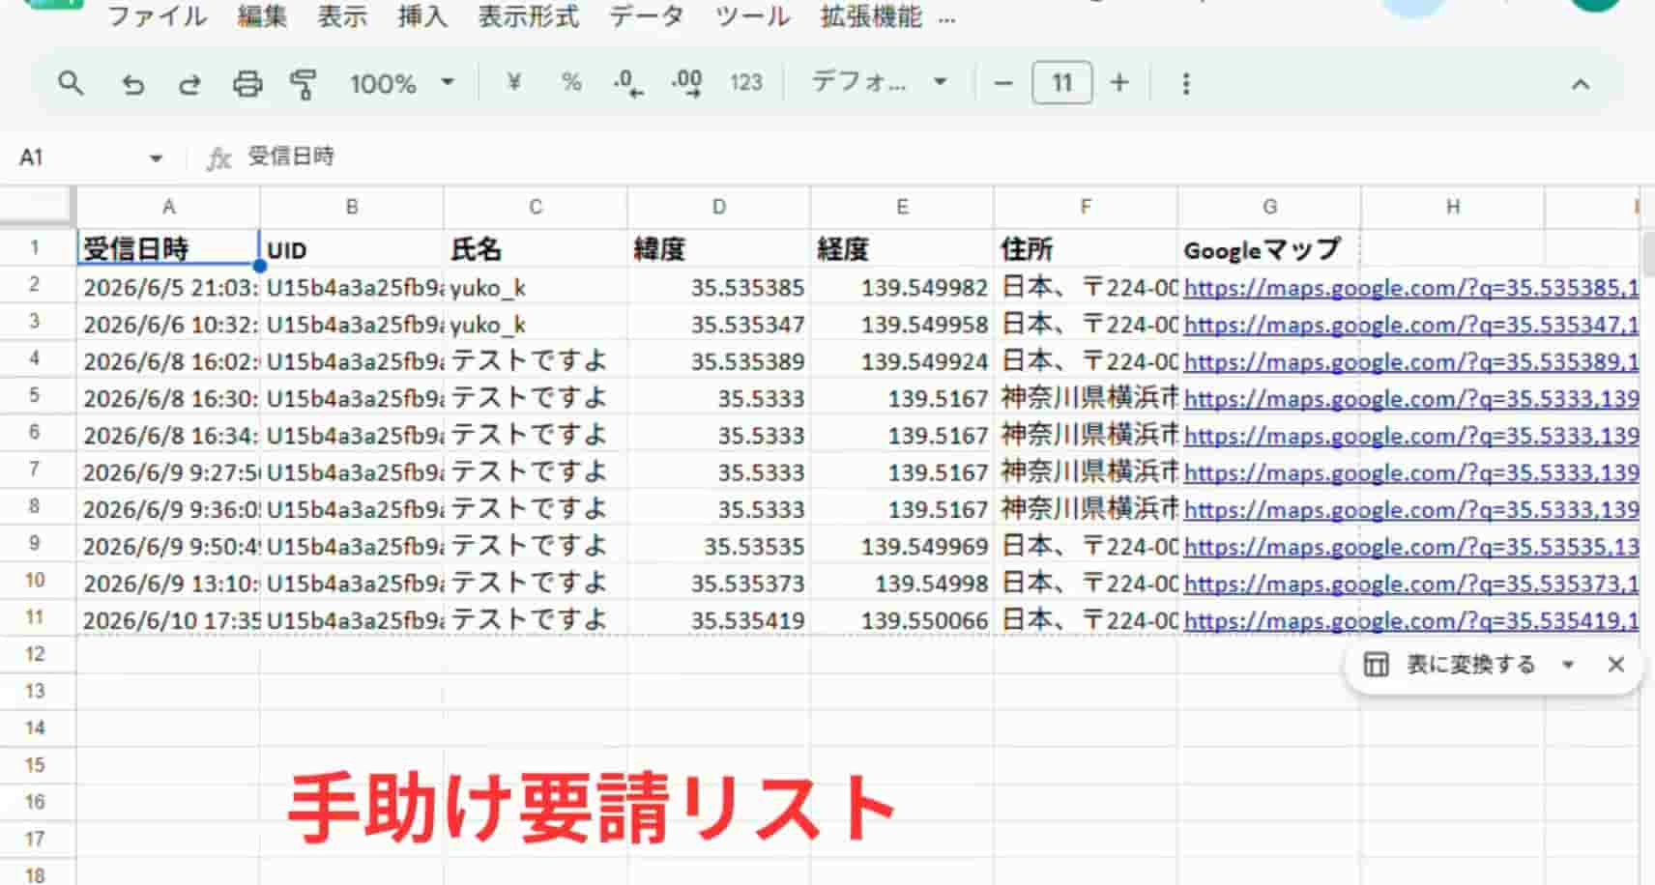Select the paint format tool
The width and height of the screenshot is (1655, 885).
tap(304, 84)
